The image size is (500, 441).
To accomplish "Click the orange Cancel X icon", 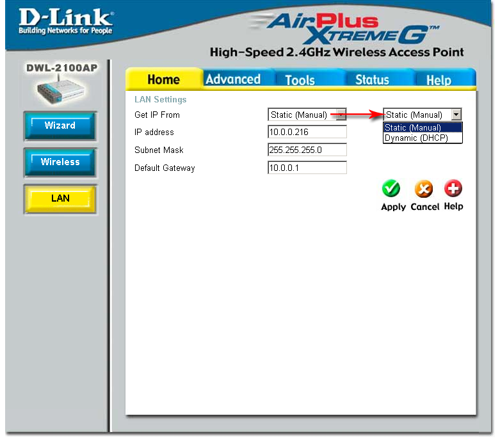I will [x=424, y=189].
